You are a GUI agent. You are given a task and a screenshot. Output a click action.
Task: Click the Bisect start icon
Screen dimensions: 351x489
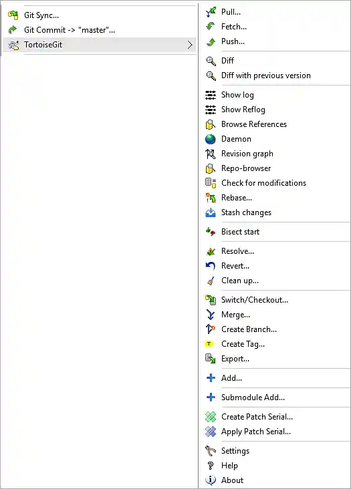[x=211, y=232]
